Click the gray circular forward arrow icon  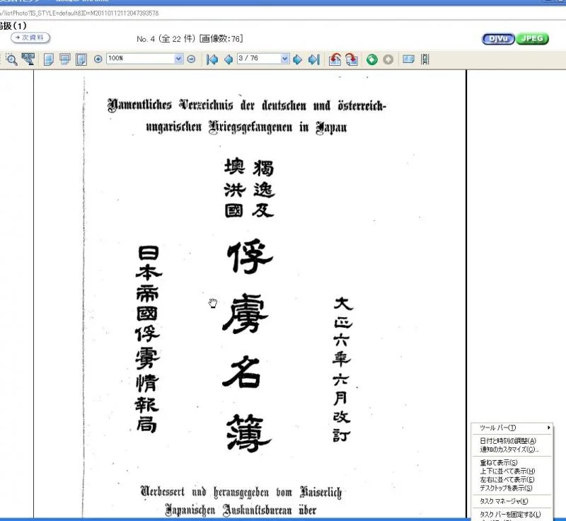click(x=388, y=59)
